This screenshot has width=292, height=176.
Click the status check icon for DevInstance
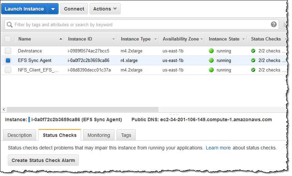pyautogui.click(x=253, y=51)
